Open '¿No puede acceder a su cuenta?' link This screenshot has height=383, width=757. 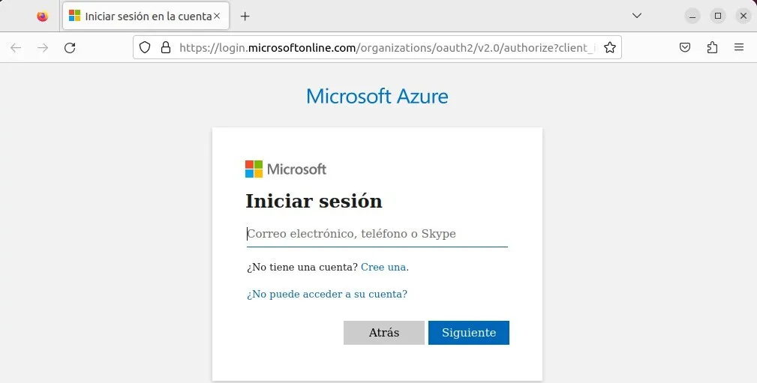(327, 294)
